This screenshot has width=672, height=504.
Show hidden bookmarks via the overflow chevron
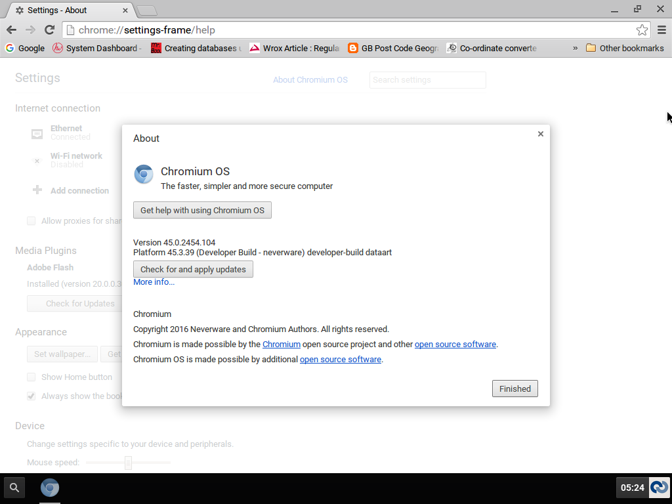coord(575,48)
